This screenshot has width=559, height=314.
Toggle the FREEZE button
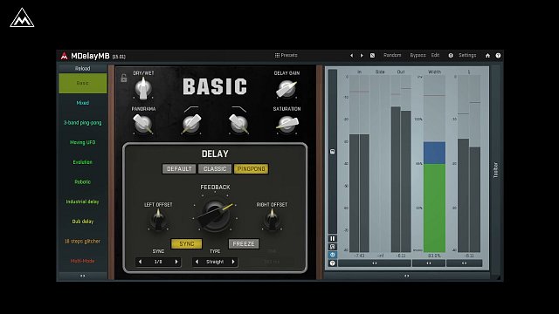point(244,244)
